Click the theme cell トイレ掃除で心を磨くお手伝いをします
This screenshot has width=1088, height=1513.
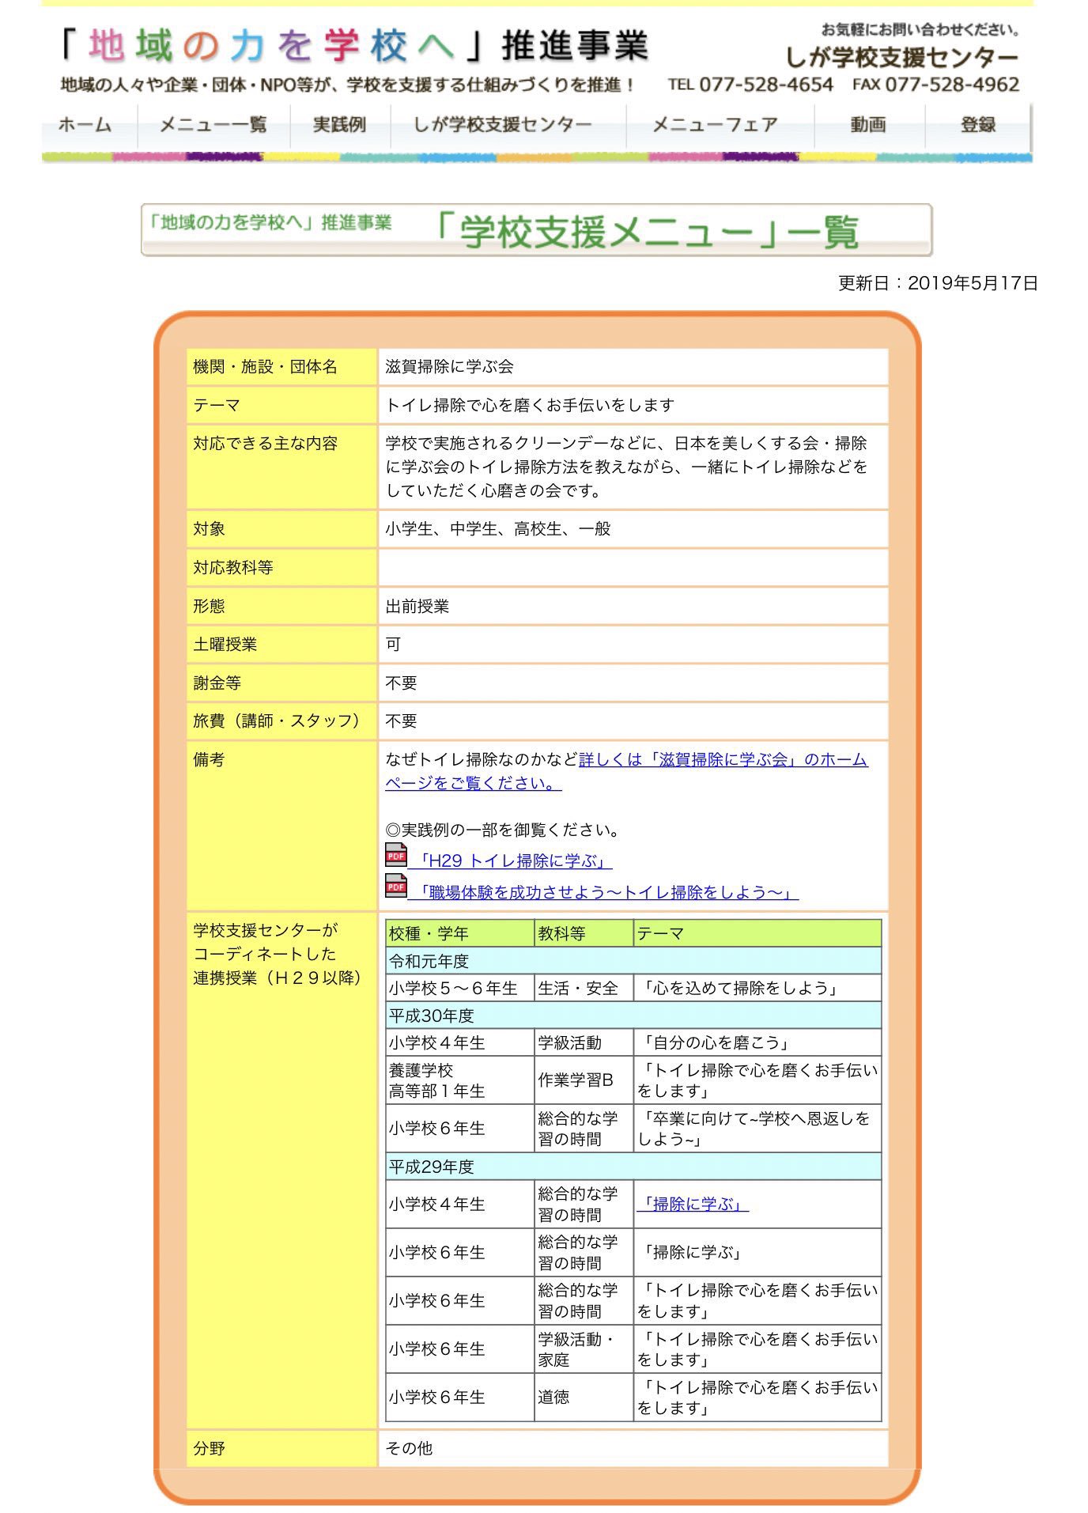pos(633,406)
